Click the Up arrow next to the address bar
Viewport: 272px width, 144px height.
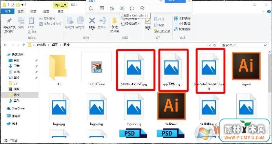coord(24,45)
